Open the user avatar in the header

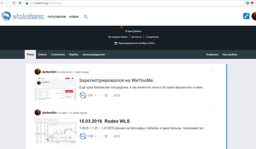click(x=254, y=16)
